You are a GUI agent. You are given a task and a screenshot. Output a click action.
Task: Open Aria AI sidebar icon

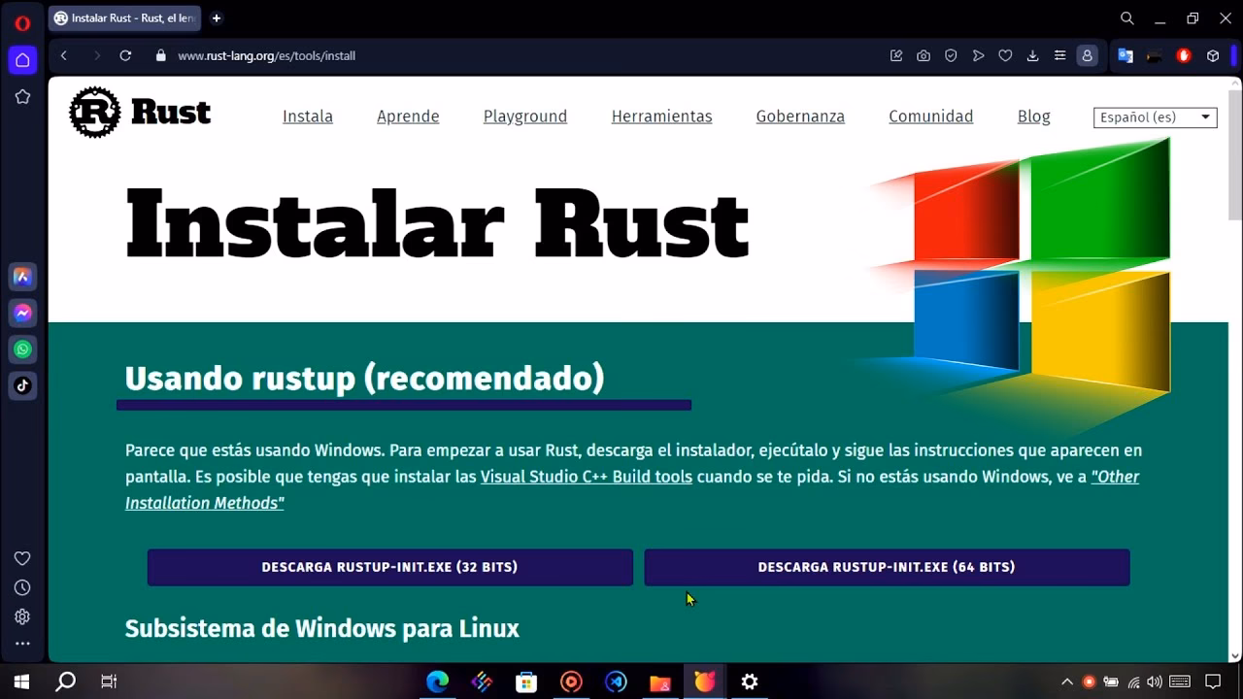point(22,277)
